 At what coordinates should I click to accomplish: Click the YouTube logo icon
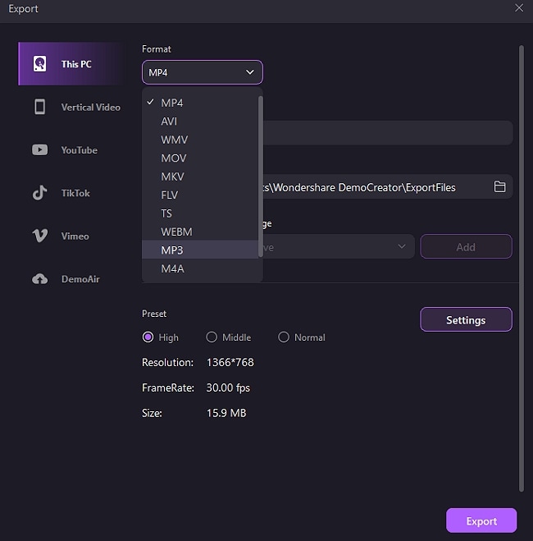(39, 150)
